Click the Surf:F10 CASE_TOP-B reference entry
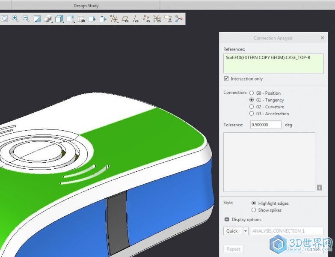Viewport: 335px width, 257px height. click(x=268, y=57)
